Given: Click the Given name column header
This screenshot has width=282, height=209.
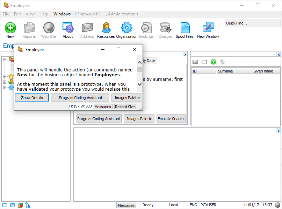Looking at the screenshot, I should (266, 71).
